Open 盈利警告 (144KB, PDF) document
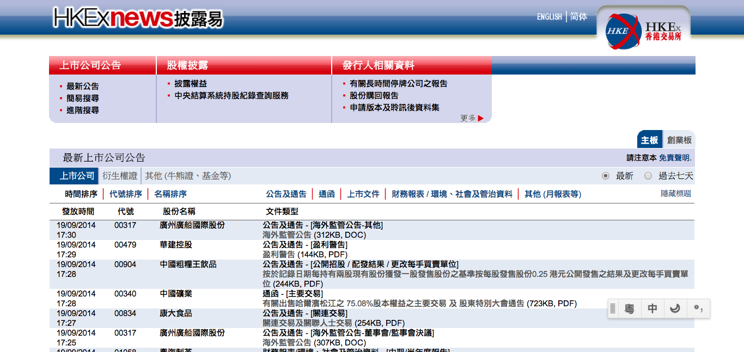This screenshot has height=352, width=744. click(x=305, y=255)
